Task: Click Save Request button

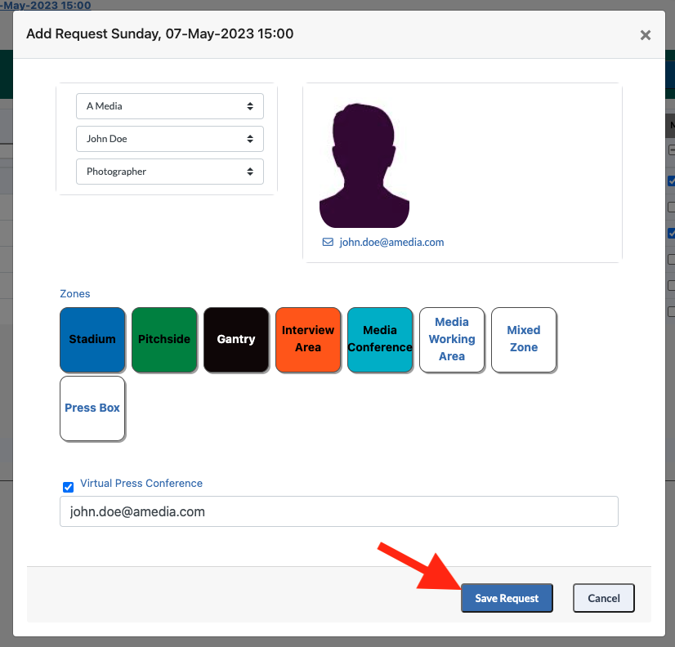Action: [x=507, y=598]
